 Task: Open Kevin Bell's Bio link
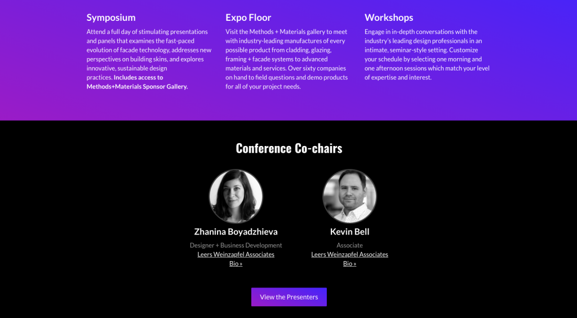[349, 263]
